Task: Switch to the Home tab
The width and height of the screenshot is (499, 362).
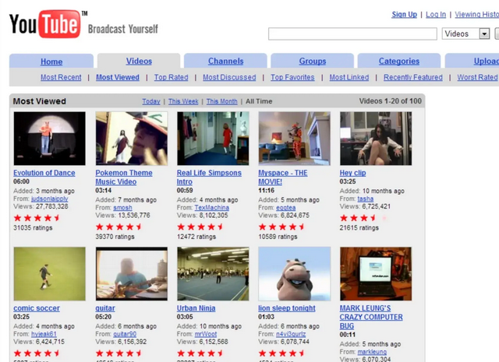Action: pos(51,62)
